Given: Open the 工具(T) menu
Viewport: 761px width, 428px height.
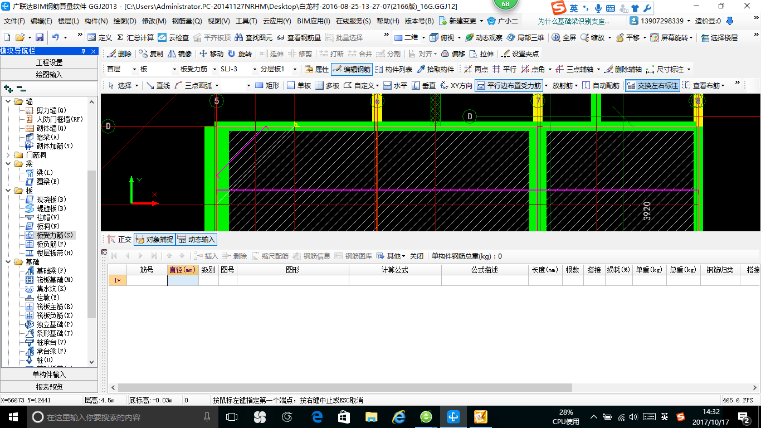Looking at the screenshot, I should coord(246,21).
